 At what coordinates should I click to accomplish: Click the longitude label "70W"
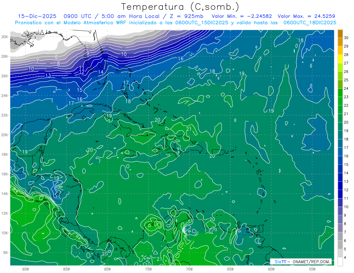click(189, 269)
